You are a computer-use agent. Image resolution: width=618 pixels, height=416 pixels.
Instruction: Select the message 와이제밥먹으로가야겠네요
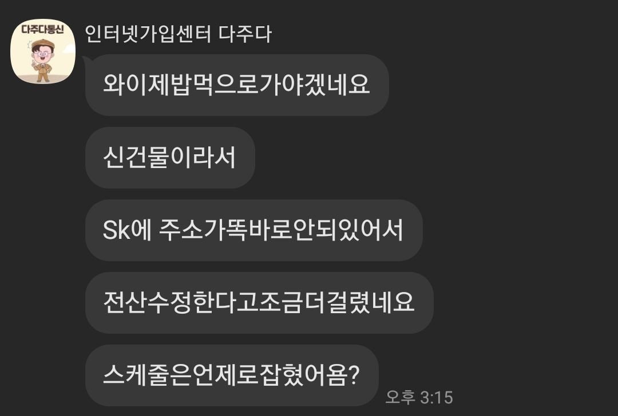(237, 85)
